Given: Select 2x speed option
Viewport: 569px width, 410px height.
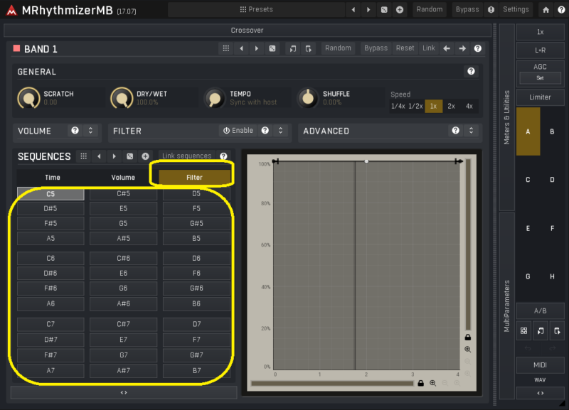Looking at the screenshot, I should pyautogui.click(x=451, y=106).
